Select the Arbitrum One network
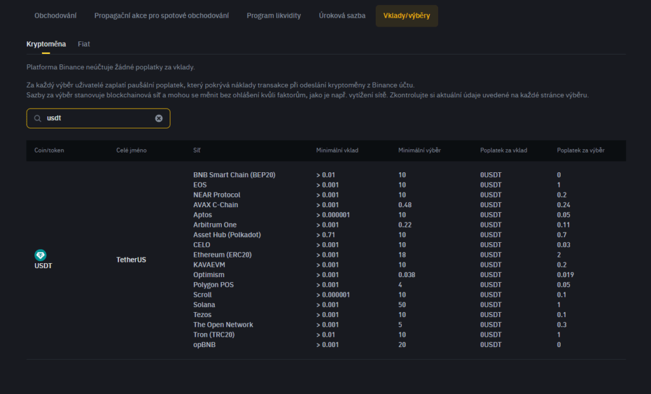Image resolution: width=651 pixels, height=394 pixels. pyautogui.click(x=215, y=224)
